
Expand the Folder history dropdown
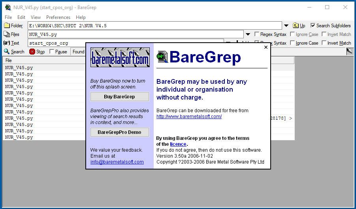286,26
